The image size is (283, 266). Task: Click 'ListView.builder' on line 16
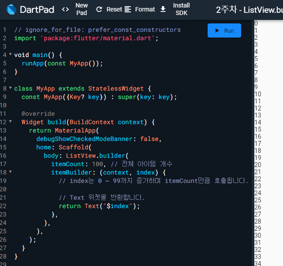point(96,156)
